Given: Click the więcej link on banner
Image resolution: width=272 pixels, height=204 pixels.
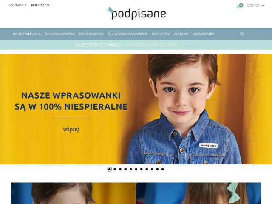Looking at the screenshot, I should click(71, 129).
